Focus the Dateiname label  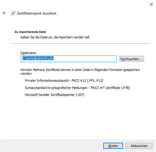[x=29, y=53]
